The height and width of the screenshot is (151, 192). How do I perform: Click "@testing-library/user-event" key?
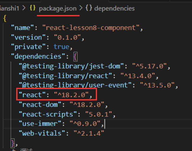click(x=75, y=85)
